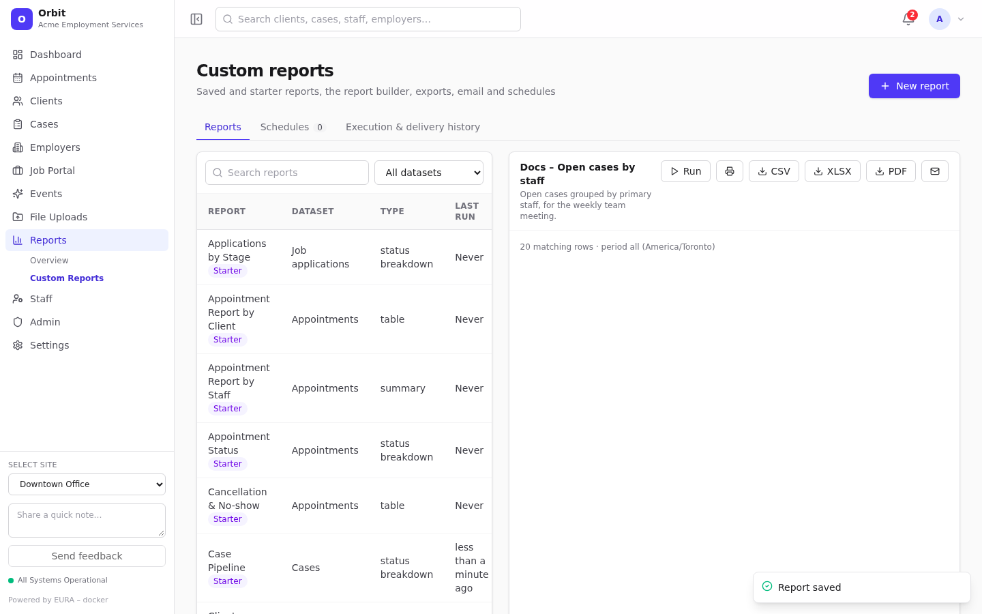Open Employers section
This screenshot has height=614, width=982.
coord(87,147)
